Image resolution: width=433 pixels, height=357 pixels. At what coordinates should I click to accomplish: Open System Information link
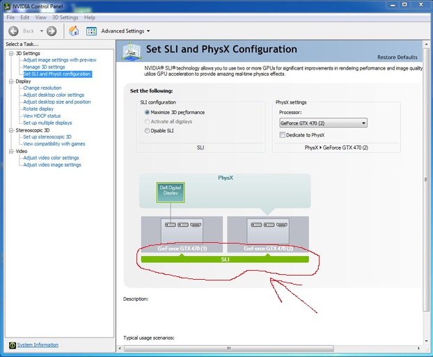[38, 345]
